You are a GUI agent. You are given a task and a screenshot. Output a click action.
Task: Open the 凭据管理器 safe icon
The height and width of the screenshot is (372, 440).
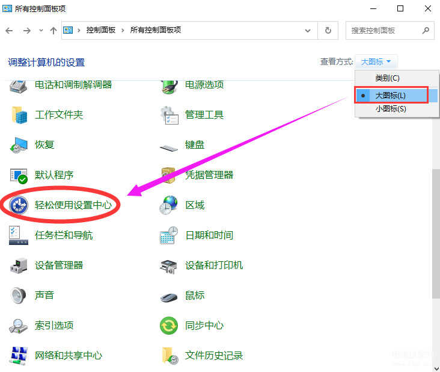[x=168, y=175]
